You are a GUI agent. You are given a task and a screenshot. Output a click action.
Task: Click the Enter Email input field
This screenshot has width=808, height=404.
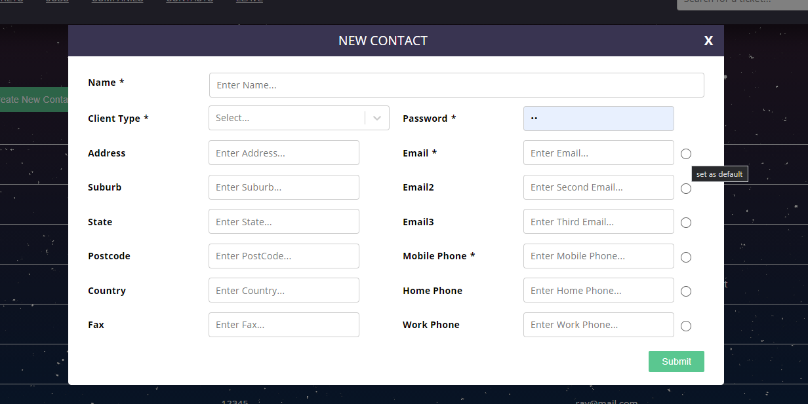pyautogui.click(x=598, y=153)
